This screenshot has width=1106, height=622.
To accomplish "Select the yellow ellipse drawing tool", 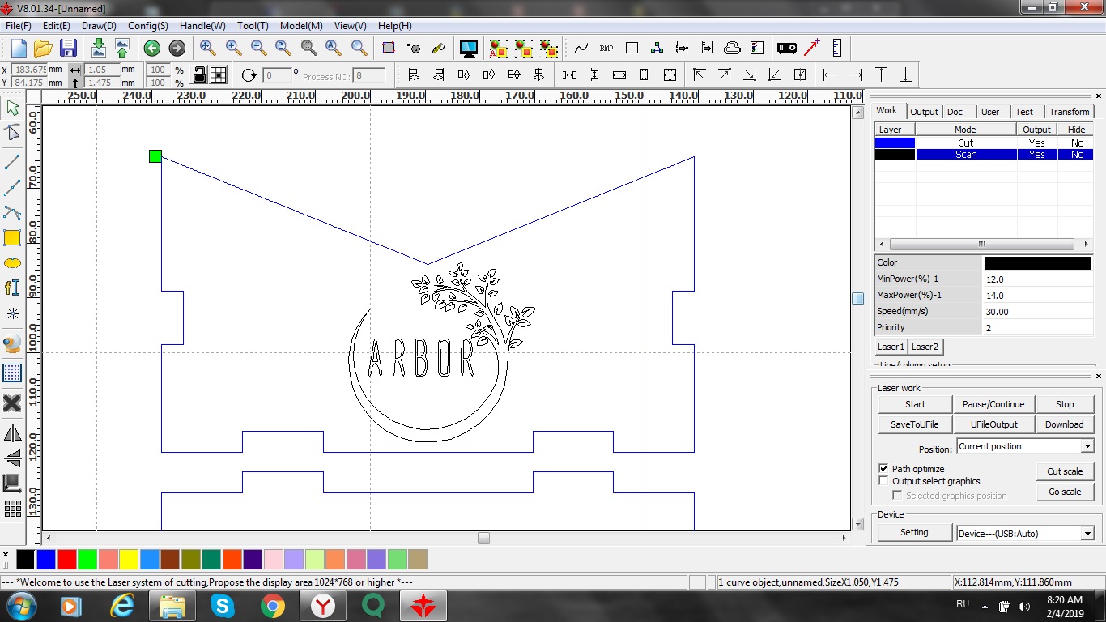I will coord(12,263).
